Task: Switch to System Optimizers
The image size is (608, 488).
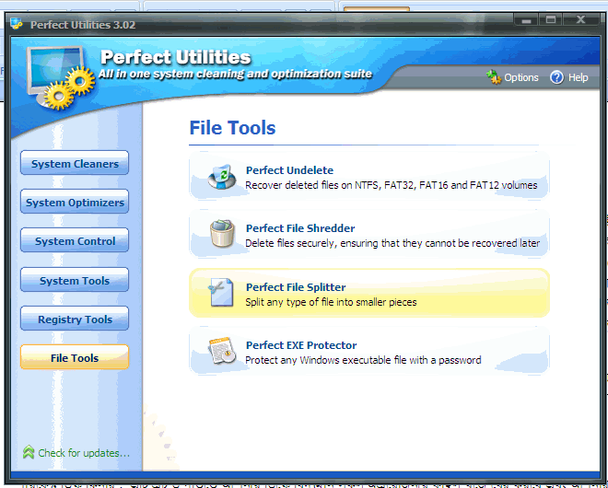Action: pos(75,202)
